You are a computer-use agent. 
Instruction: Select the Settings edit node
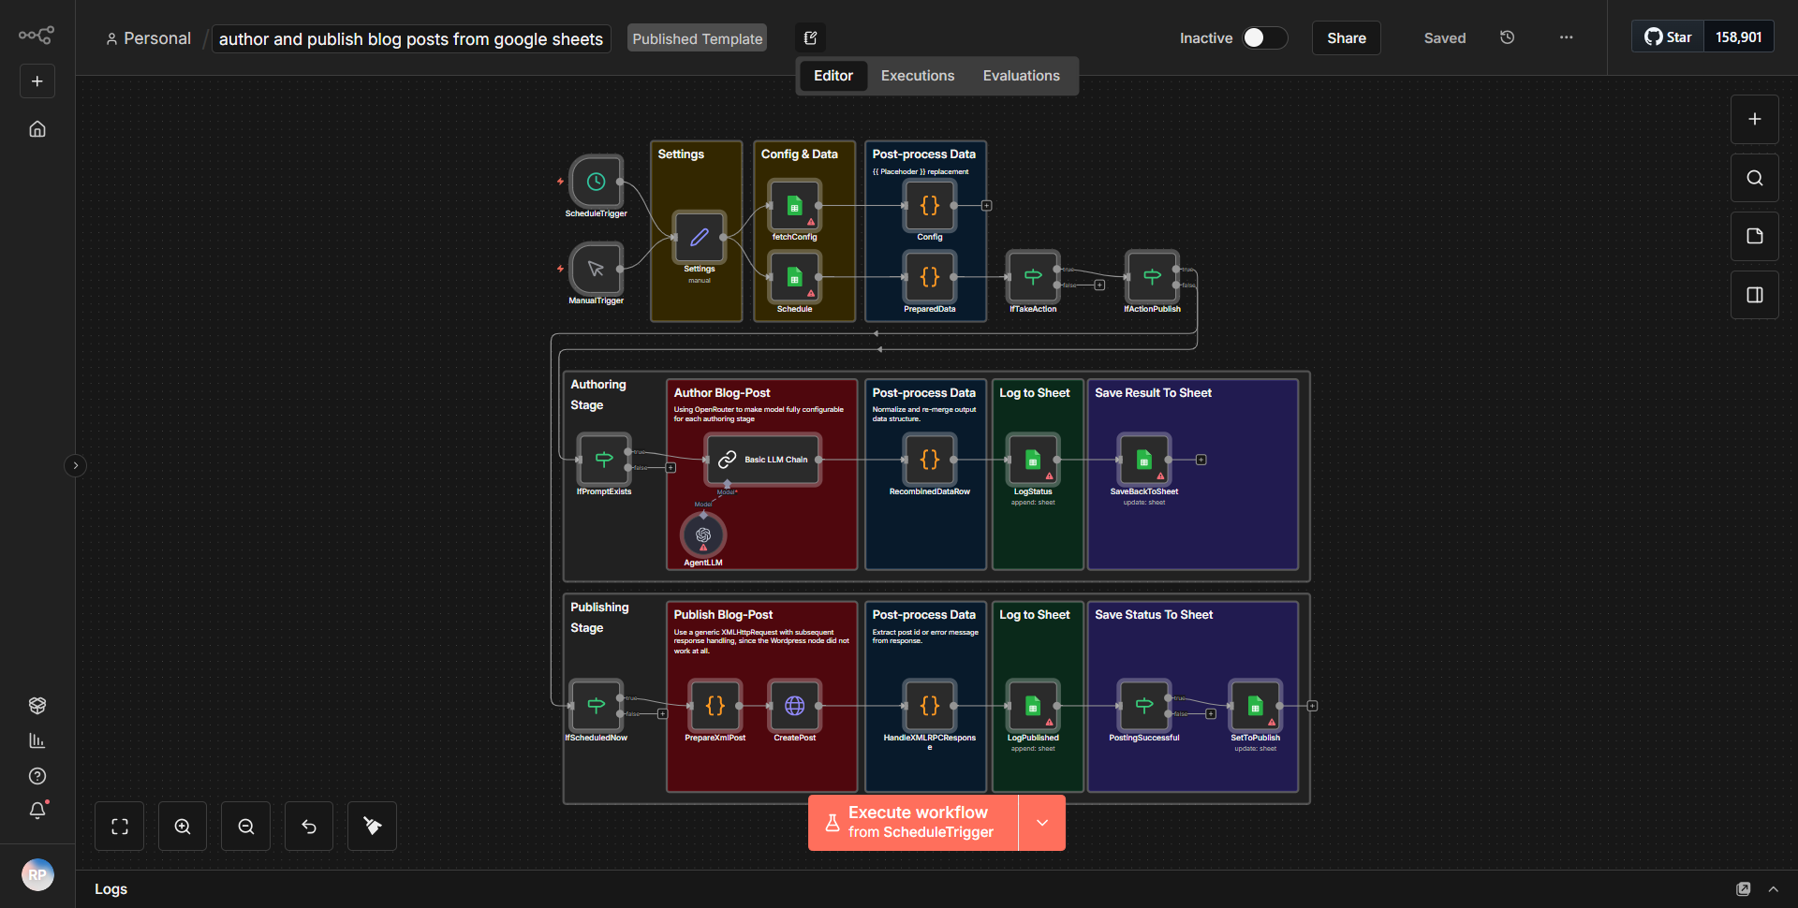700,237
